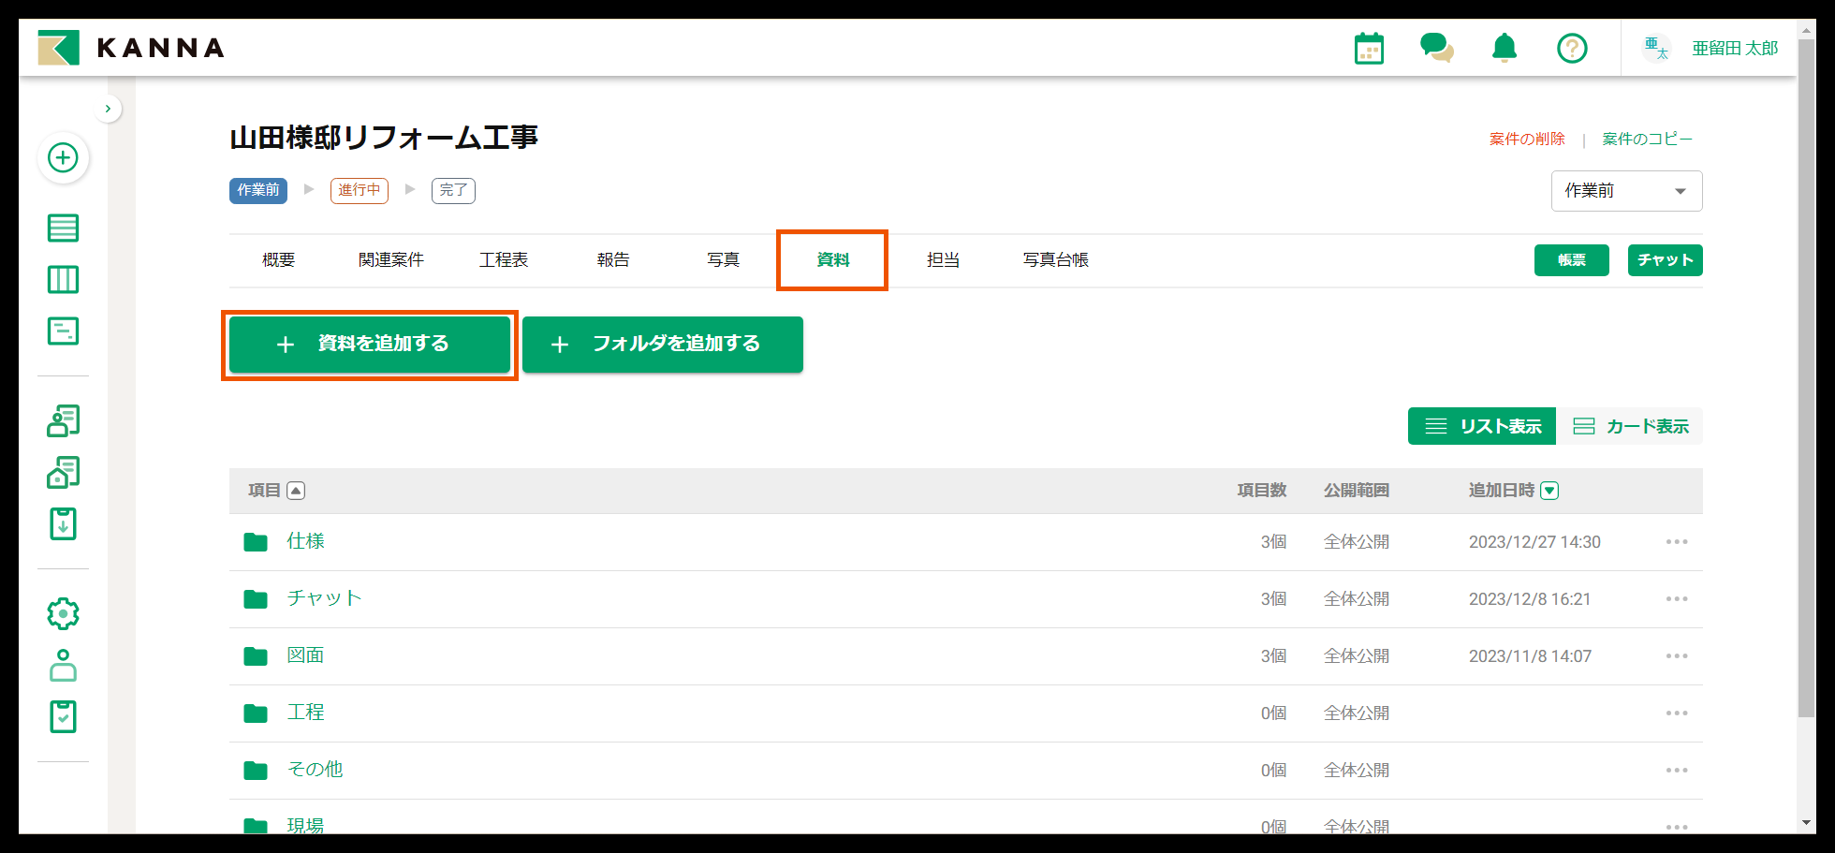Image resolution: width=1835 pixels, height=853 pixels.
Task: Click the 資料を追加する button
Action: tap(370, 345)
